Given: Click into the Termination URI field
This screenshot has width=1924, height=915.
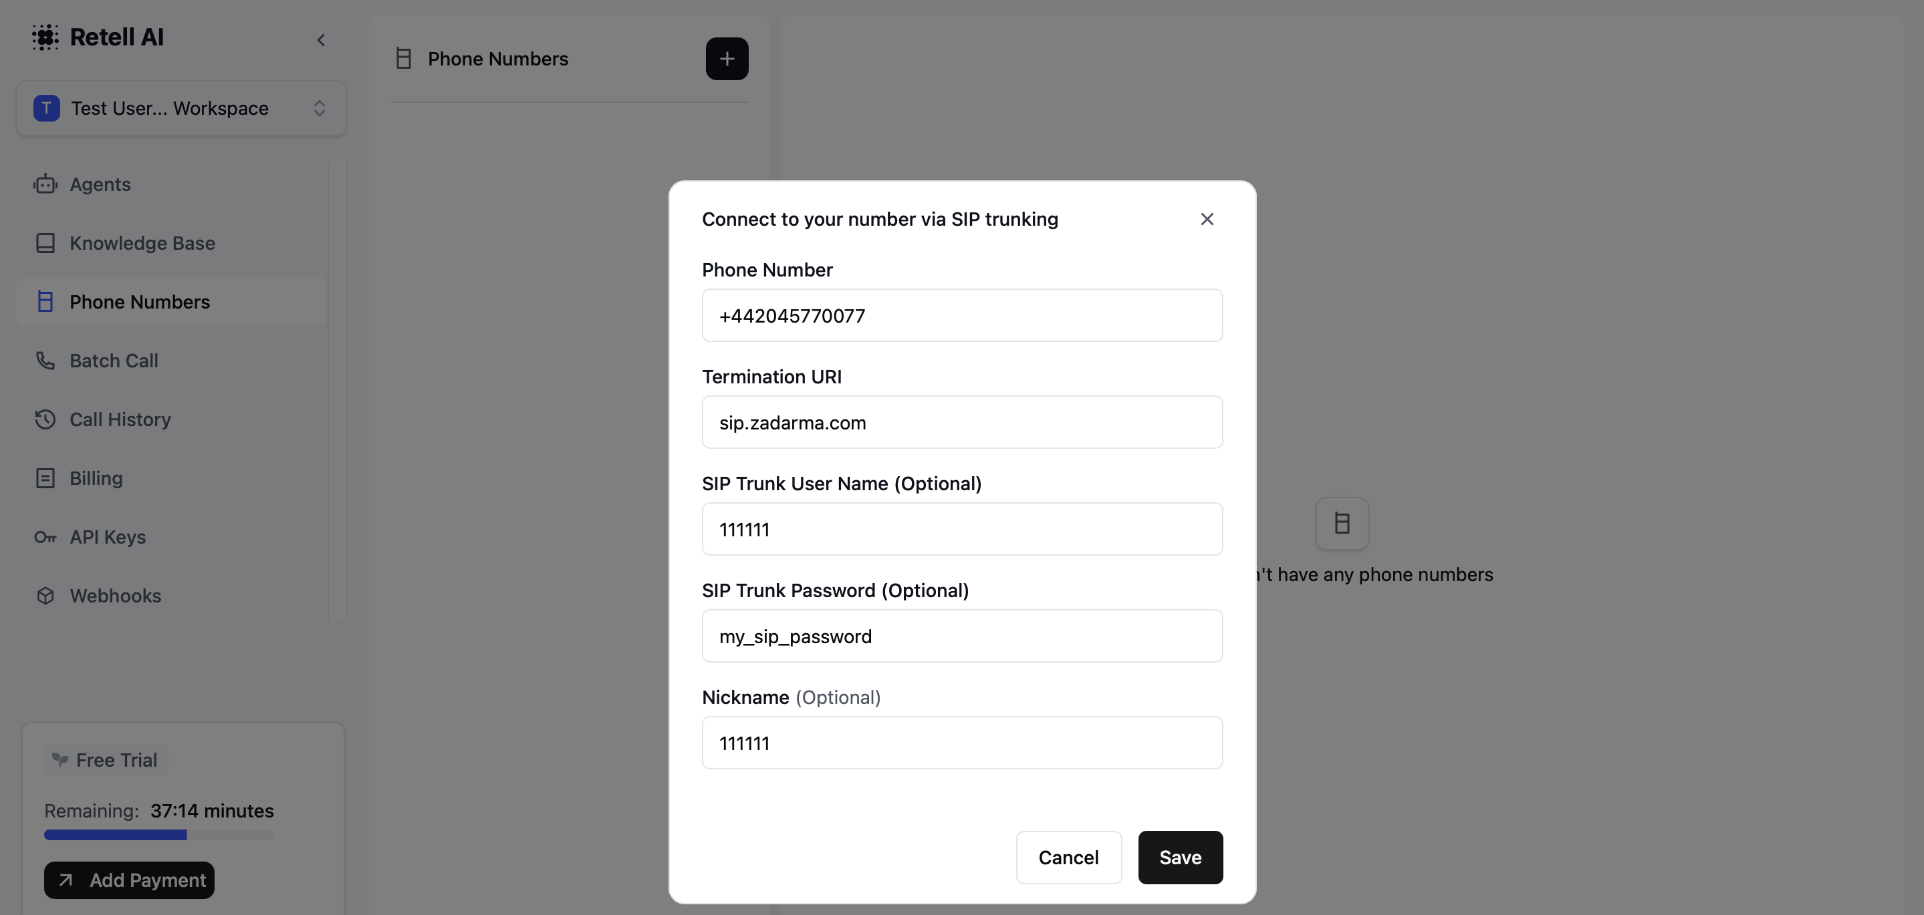Looking at the screenshot, I should pos(962,422).
